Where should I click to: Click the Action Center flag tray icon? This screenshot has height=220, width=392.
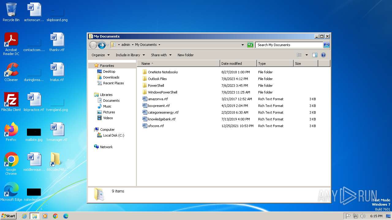tap(348, 216)
